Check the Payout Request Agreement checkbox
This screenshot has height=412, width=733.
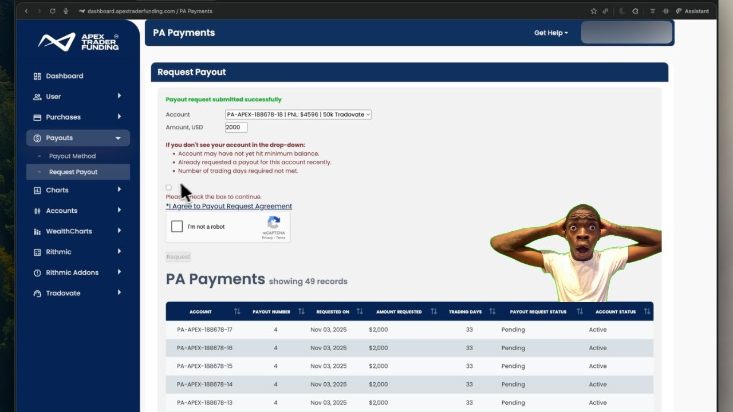tap(168, 188)
